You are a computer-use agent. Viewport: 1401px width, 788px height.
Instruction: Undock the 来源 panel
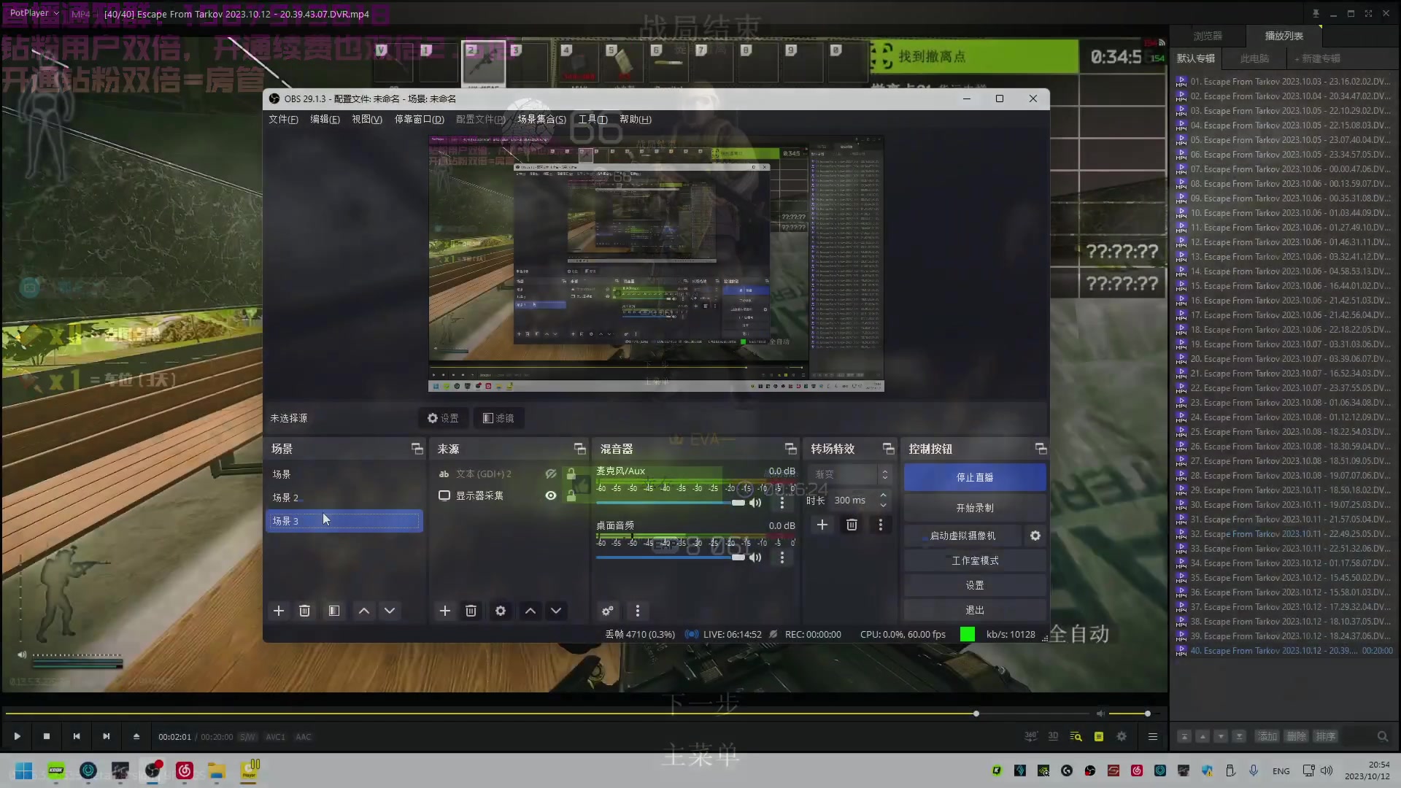pos(579,449)
